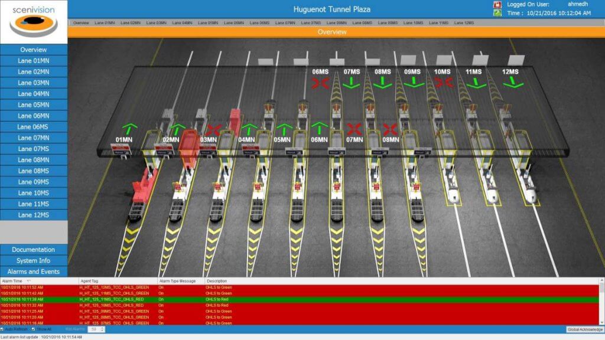605x340 pixels.
Task: Open the Lane 12MS tab in top strip
Action: point(464,23)
